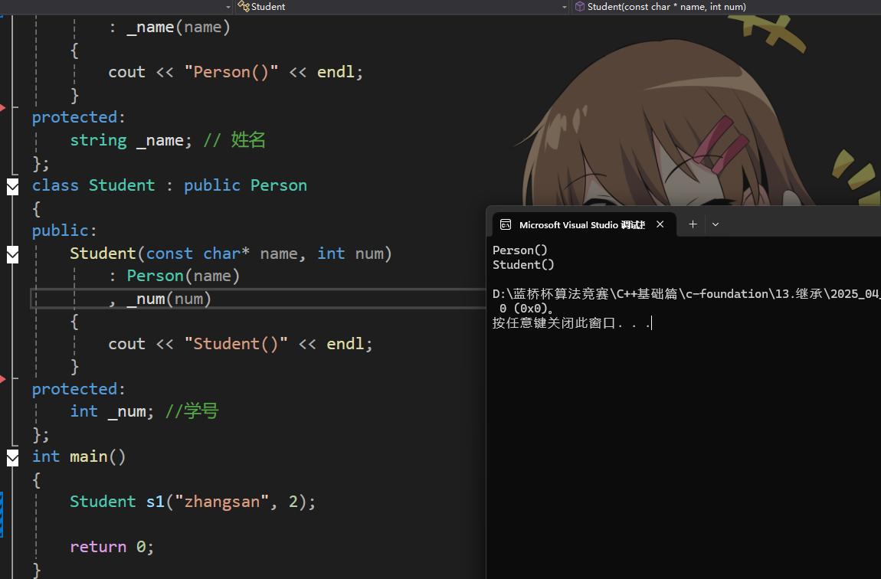Place cursor on "_num(num)" initializer line
Image resolution: width=881 pixels, height=579 pixels.
[160, 299]
